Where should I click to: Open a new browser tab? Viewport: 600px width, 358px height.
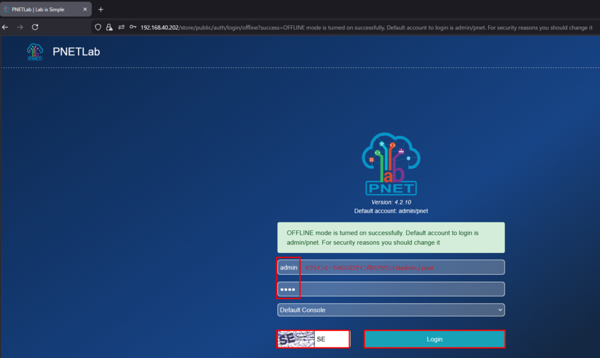[101, 9]
